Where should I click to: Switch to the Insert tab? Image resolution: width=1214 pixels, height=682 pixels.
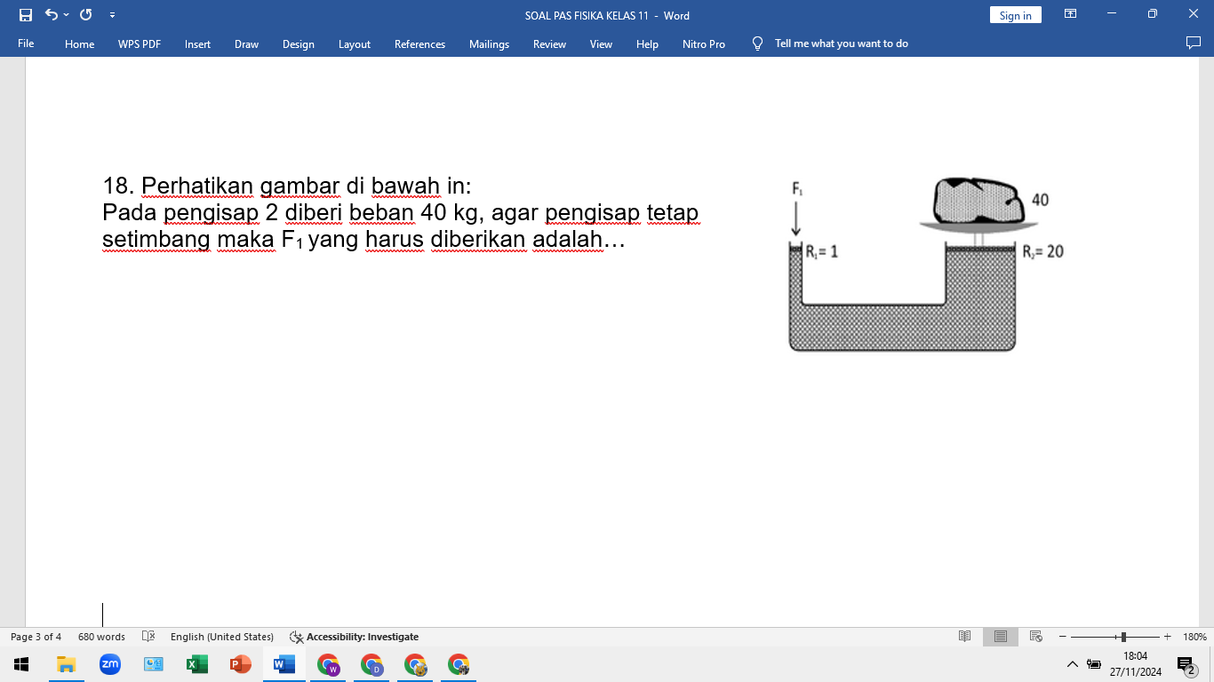(x=197, y=44)
